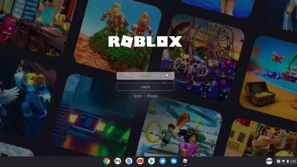
Task: Select the Roblox icon on the shelf
Action: (x=185, y=161)
